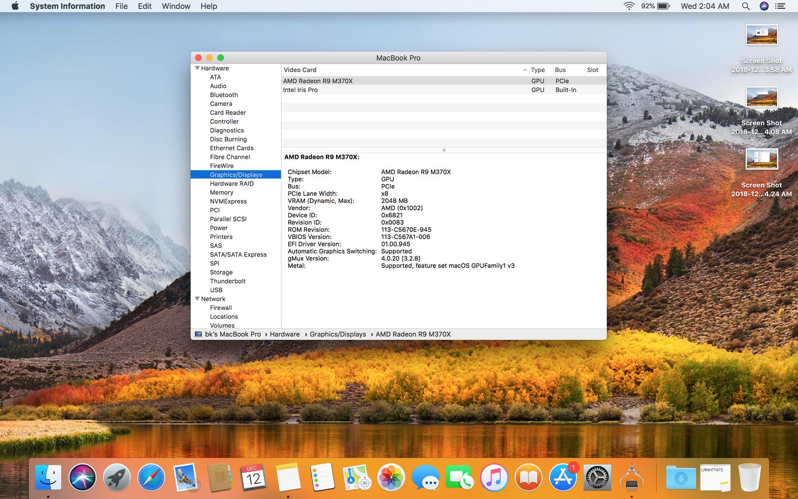Open the Edit menu
The width and height of the screenshot is (798, 499).
[x=145, y=6]
